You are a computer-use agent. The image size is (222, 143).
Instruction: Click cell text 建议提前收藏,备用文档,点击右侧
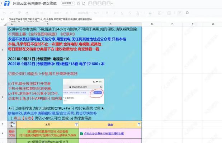click(x=48, y=132)
